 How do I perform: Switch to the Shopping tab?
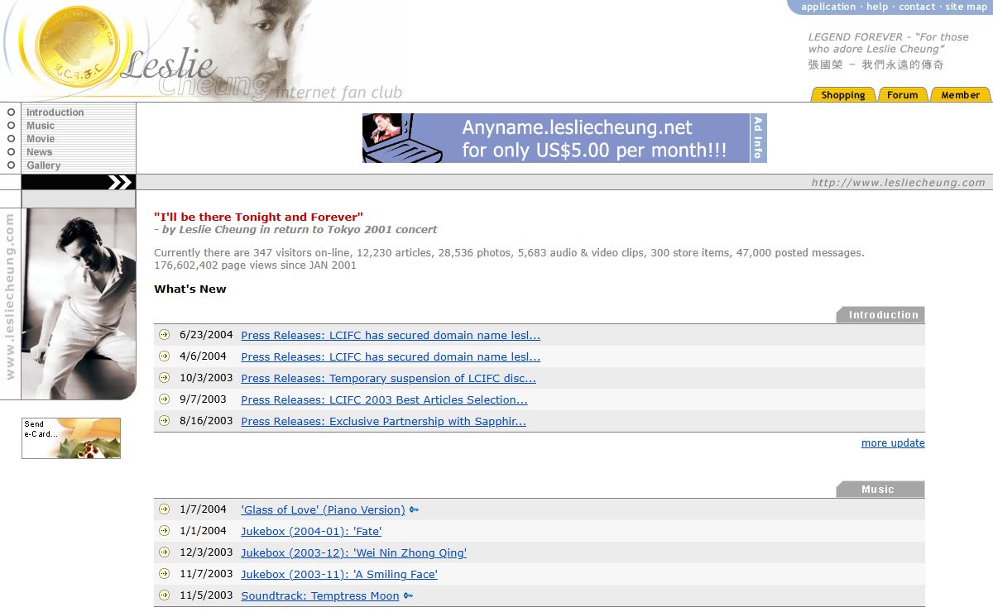click(x=843, y=94)
